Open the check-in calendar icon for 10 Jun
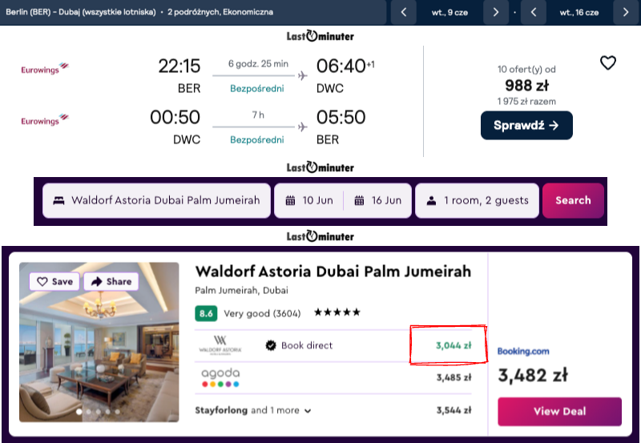Viewport: 641px width, 443px height. pos(289,200)
